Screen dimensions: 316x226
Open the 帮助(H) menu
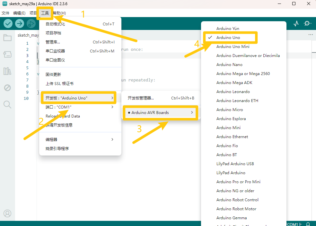click(x=59, y=13)
